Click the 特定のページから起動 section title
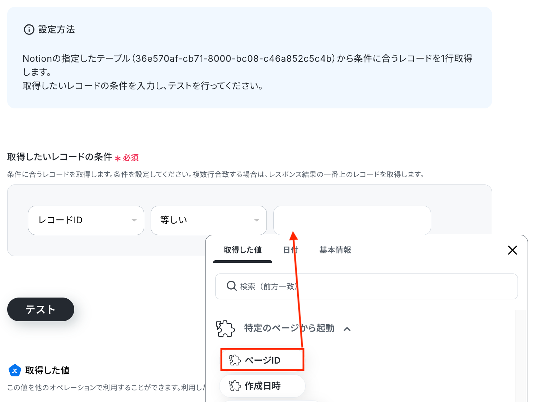The width and height of the screenshot is (538, 402). click(289, 328)
